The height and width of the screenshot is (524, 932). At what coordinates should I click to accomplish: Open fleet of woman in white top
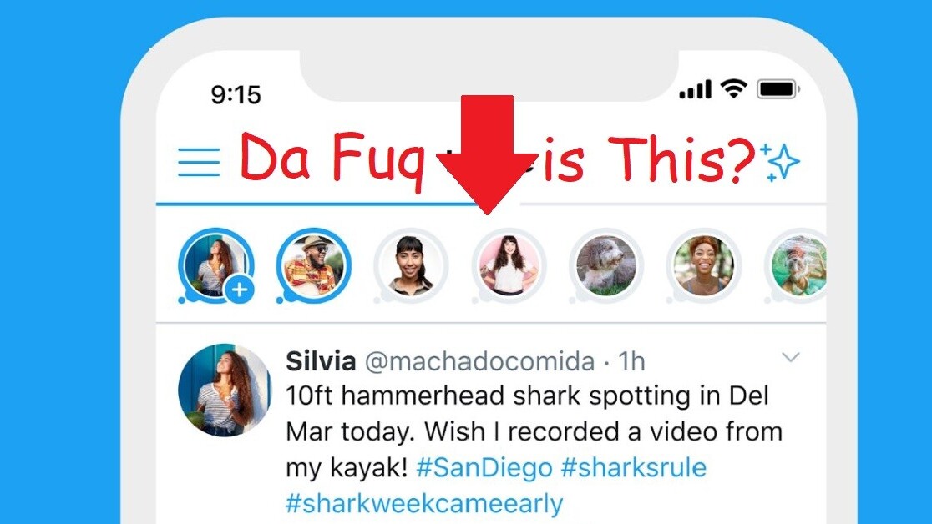(x=509, y=265)
